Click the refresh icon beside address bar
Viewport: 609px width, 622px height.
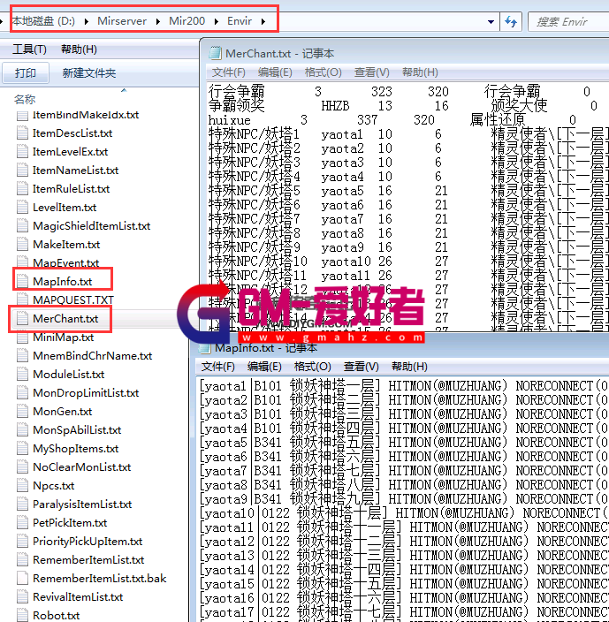[511, 21]
